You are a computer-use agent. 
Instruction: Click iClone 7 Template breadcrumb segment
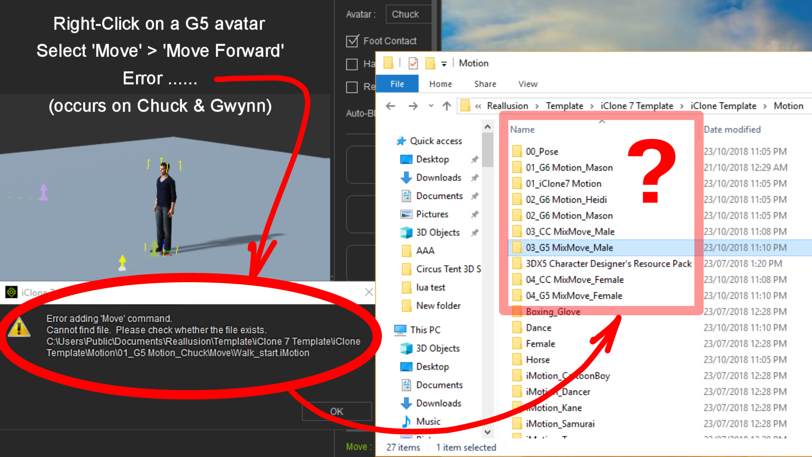click(637, 106)
